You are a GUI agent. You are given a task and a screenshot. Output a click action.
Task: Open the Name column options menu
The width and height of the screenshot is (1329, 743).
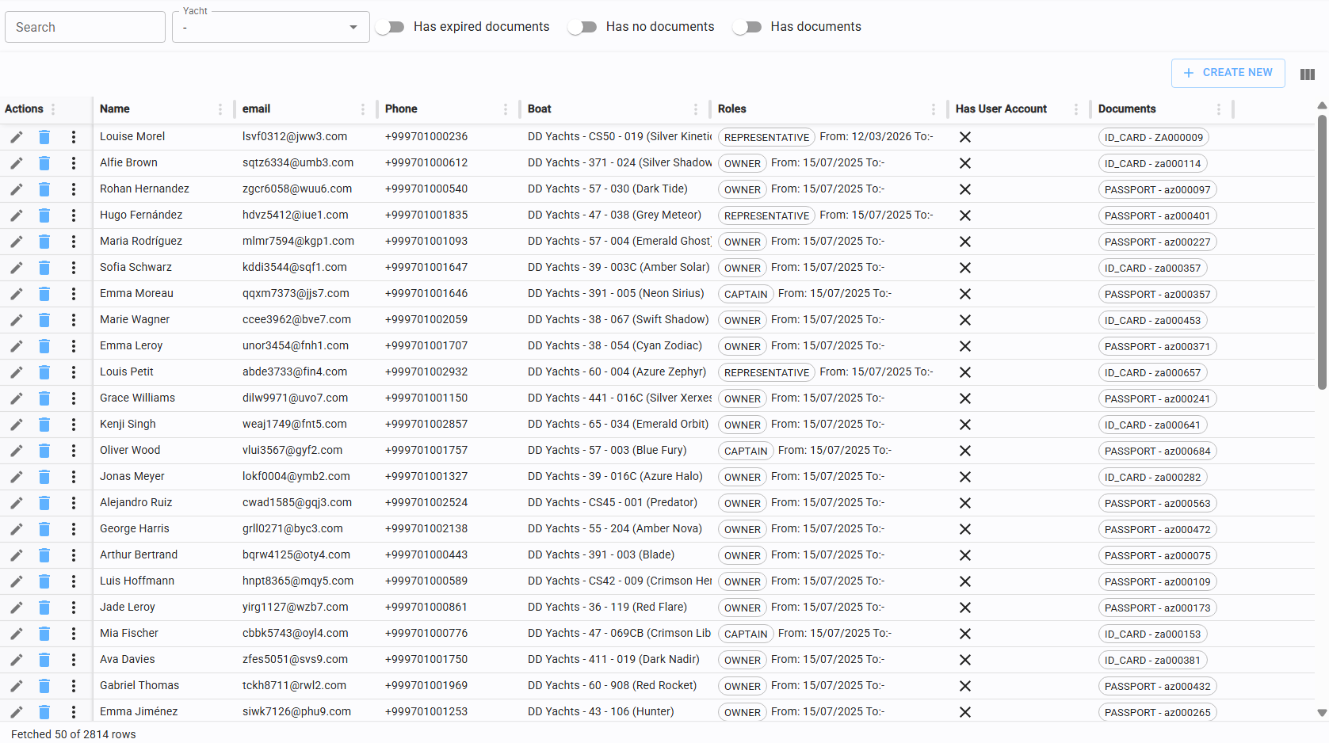point(220,109)
